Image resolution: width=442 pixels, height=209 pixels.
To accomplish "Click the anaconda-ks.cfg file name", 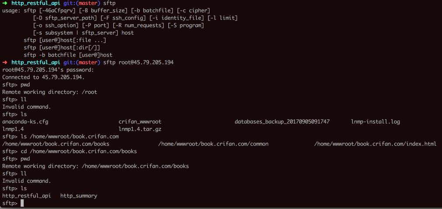I will click(25, 122).
